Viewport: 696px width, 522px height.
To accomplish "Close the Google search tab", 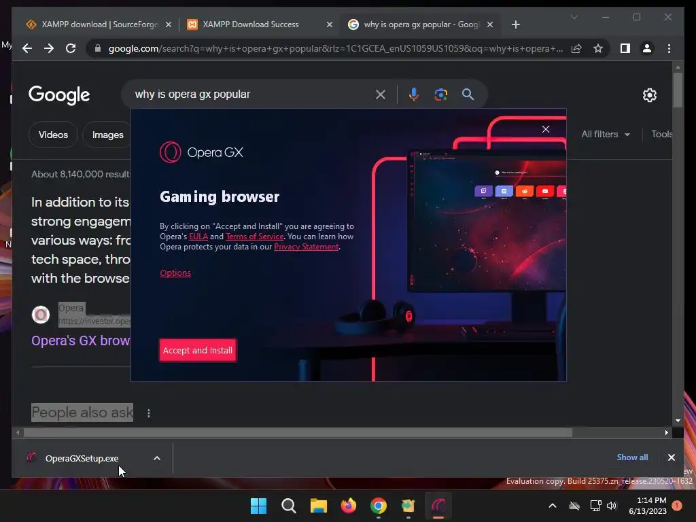I will pos(490,25).
